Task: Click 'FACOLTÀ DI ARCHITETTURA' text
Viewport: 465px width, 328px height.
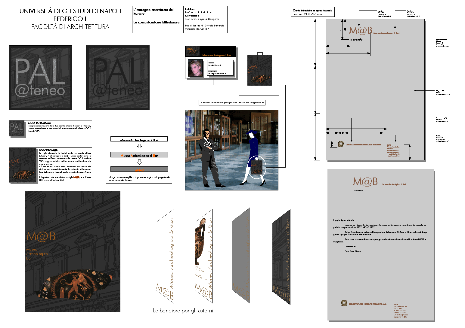Action: [70, 27]
